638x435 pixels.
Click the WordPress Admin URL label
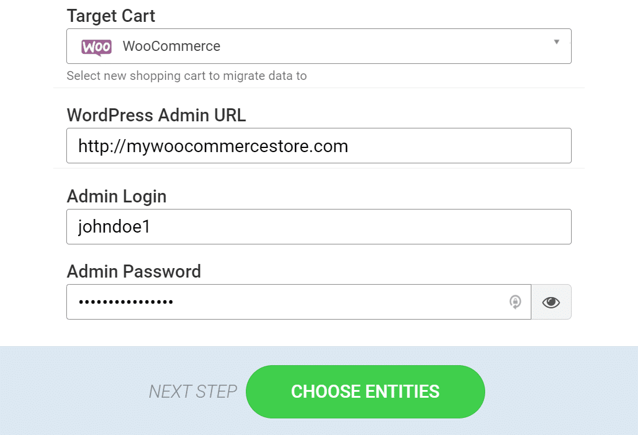(156, 115)
